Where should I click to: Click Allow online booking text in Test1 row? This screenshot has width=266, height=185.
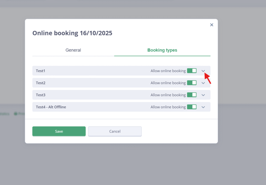coord(168,71)
